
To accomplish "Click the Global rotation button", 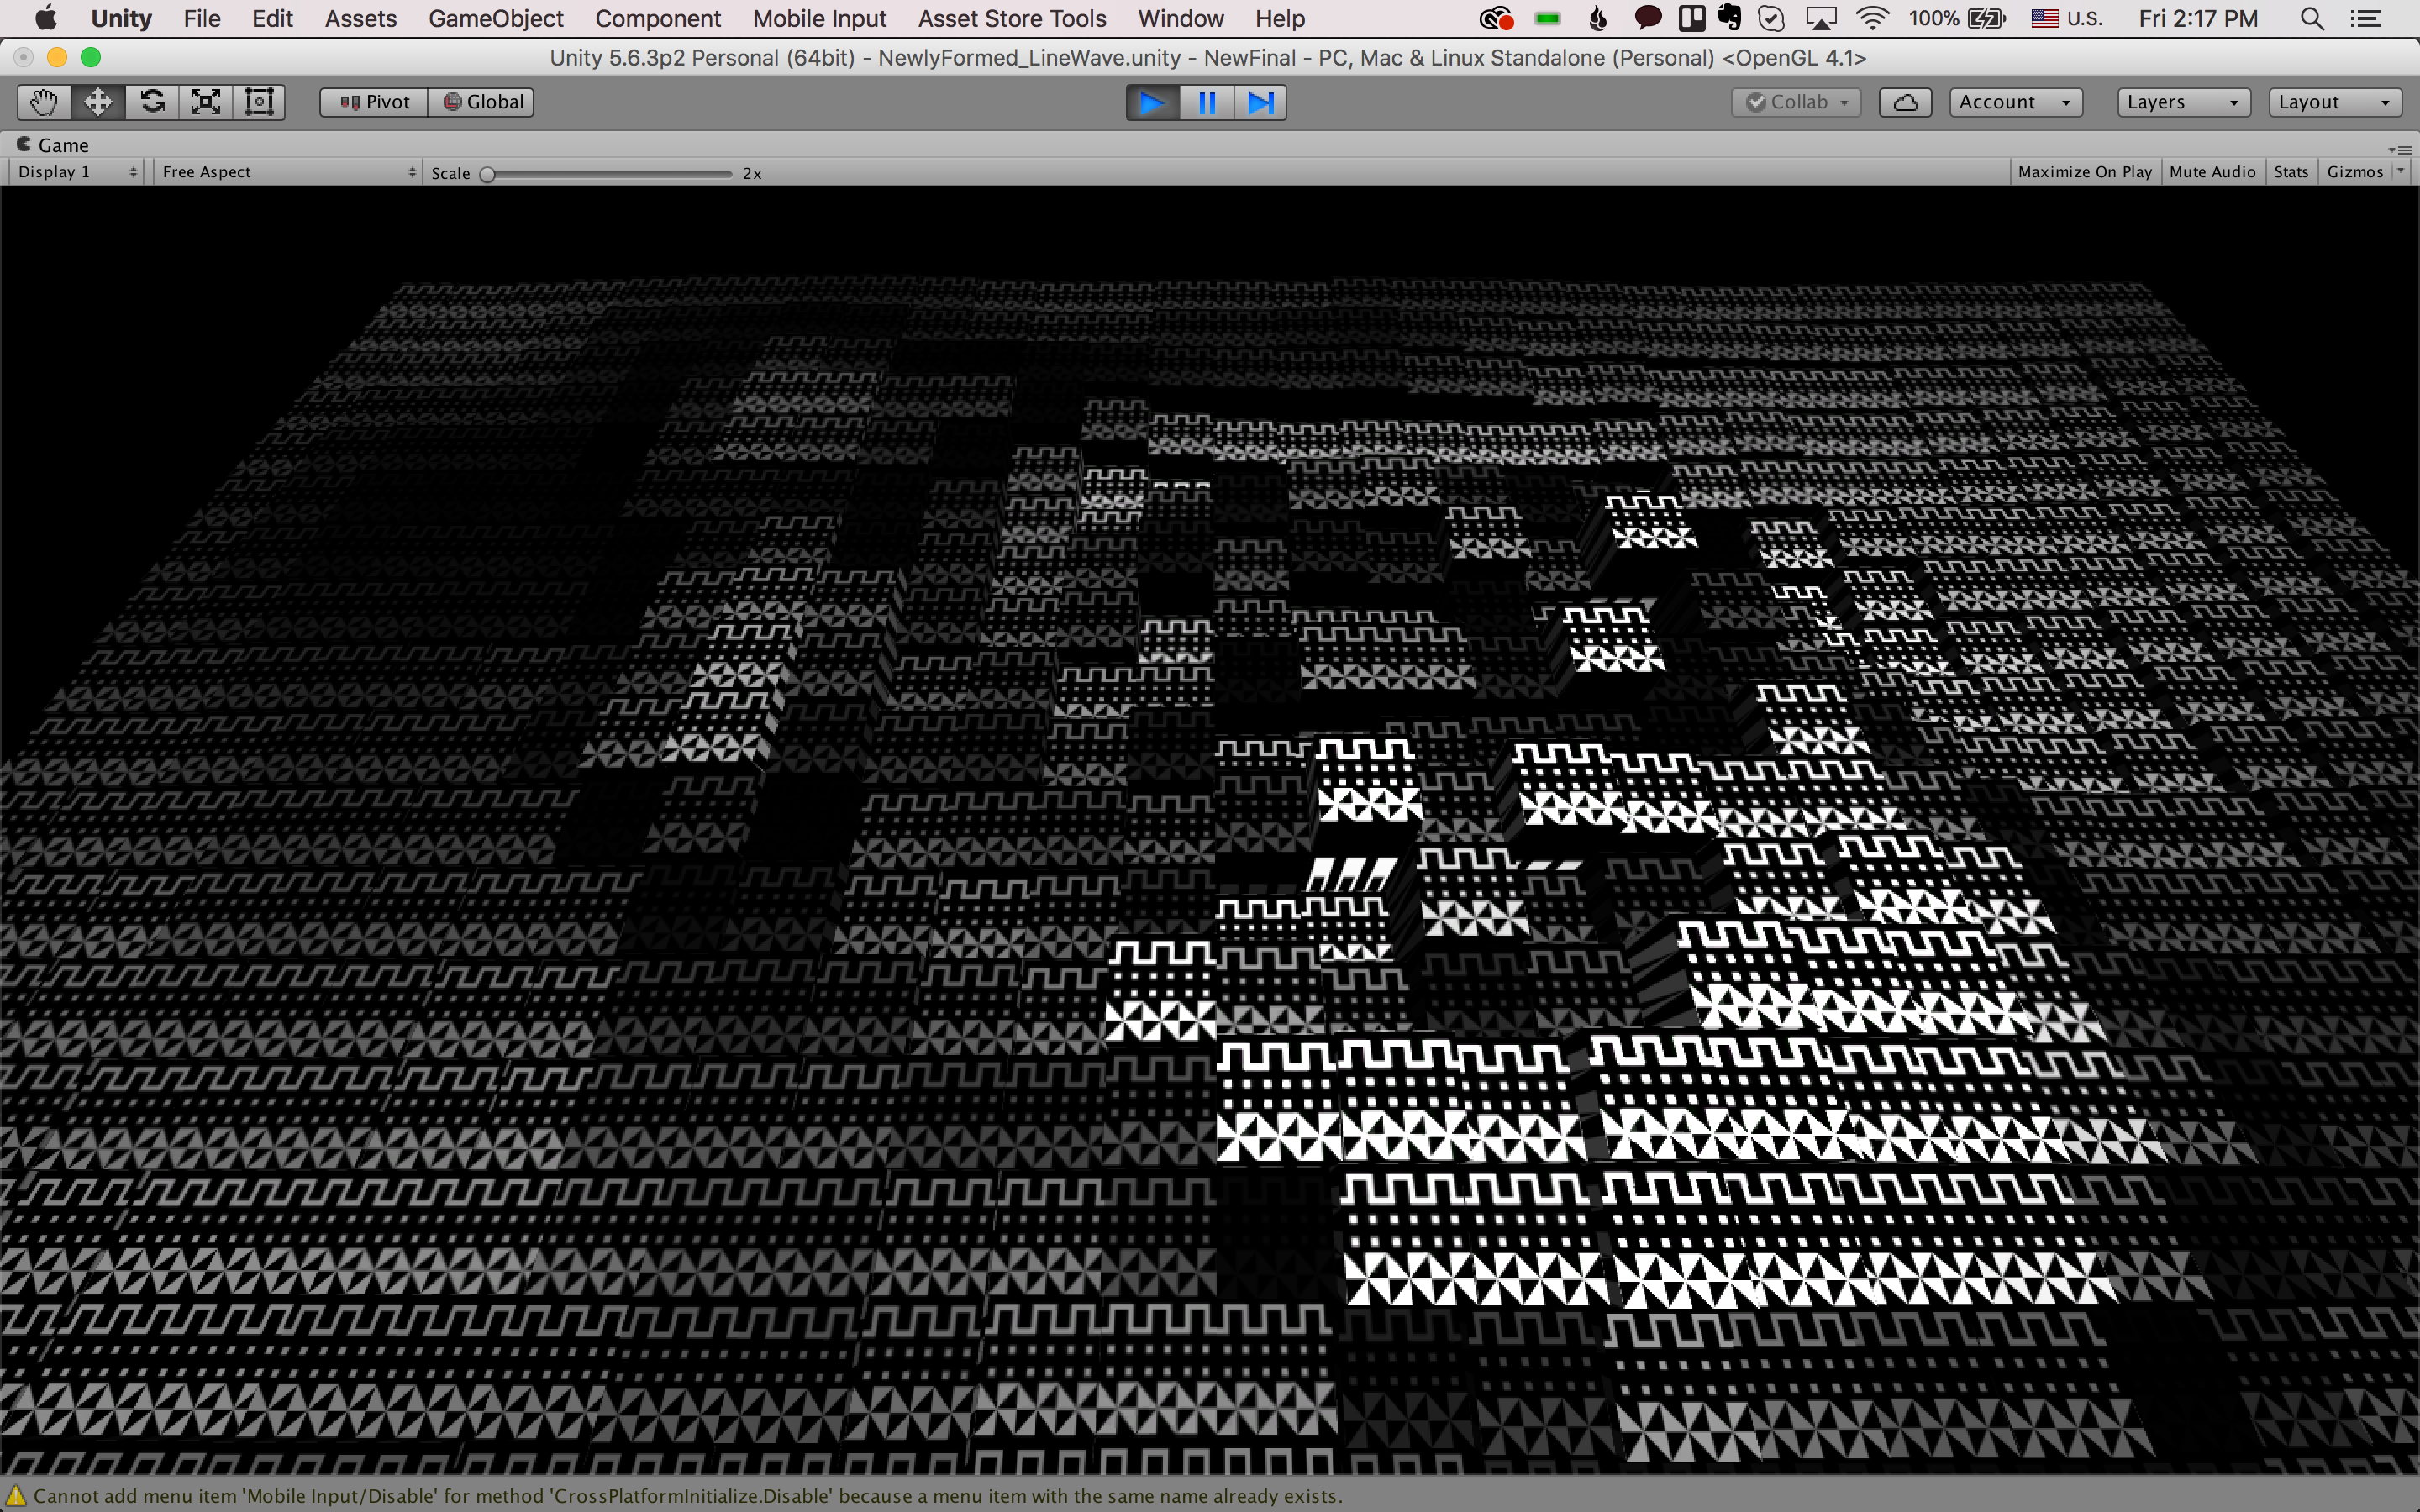I will [482, 102].
